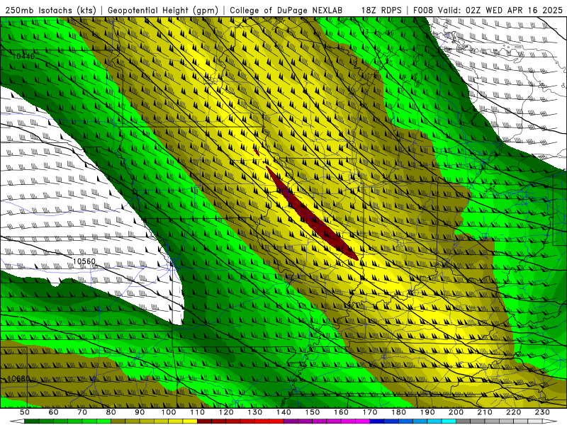
Task: Select the dark purple swatch right of 140
Action: pyautogui.click(x=291, y=421)
